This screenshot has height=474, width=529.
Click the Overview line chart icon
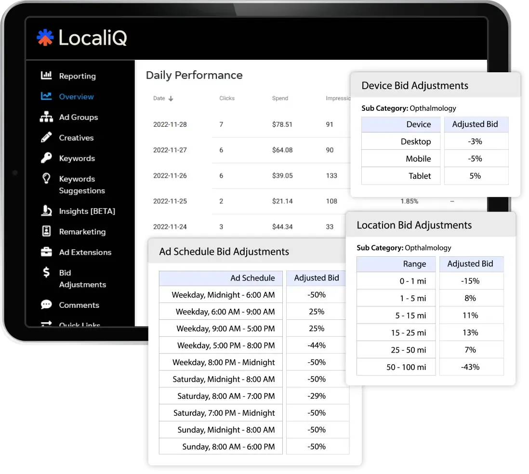[46, 96]
